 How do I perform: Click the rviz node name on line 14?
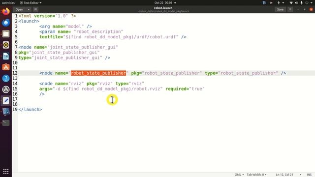(76, 84)
